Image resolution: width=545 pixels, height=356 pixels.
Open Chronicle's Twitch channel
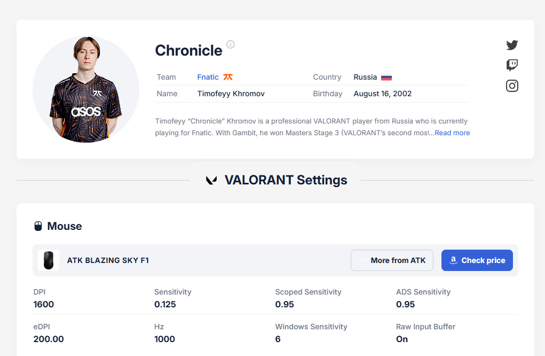512,65
